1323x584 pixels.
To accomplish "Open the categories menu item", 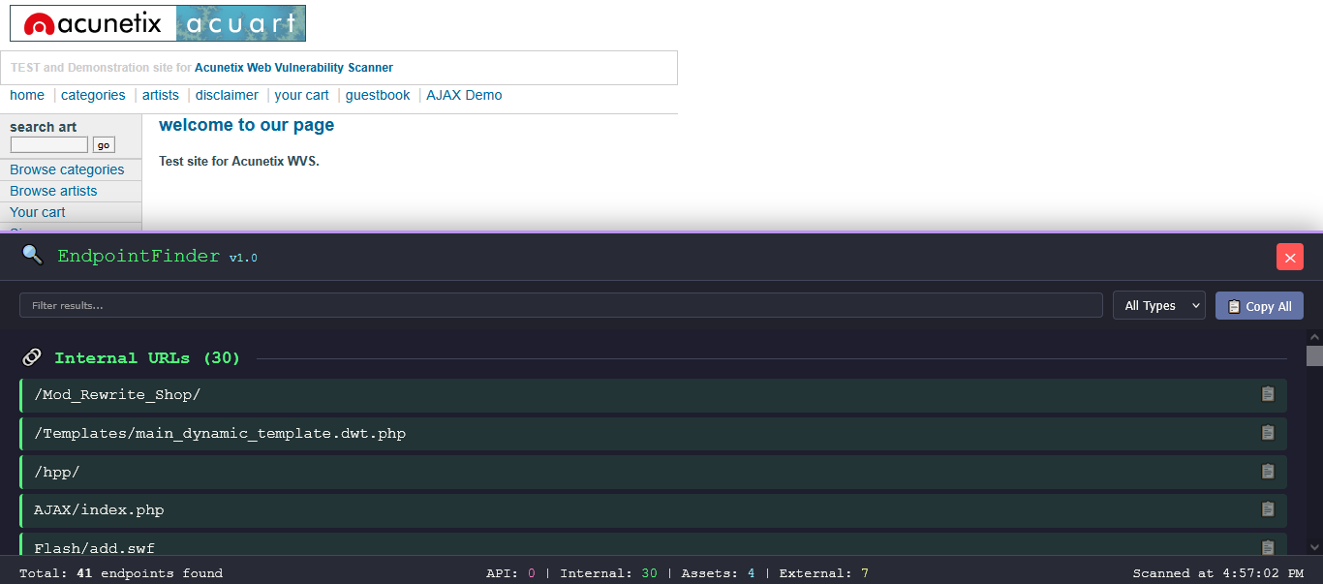I will (x=93, y=95).
